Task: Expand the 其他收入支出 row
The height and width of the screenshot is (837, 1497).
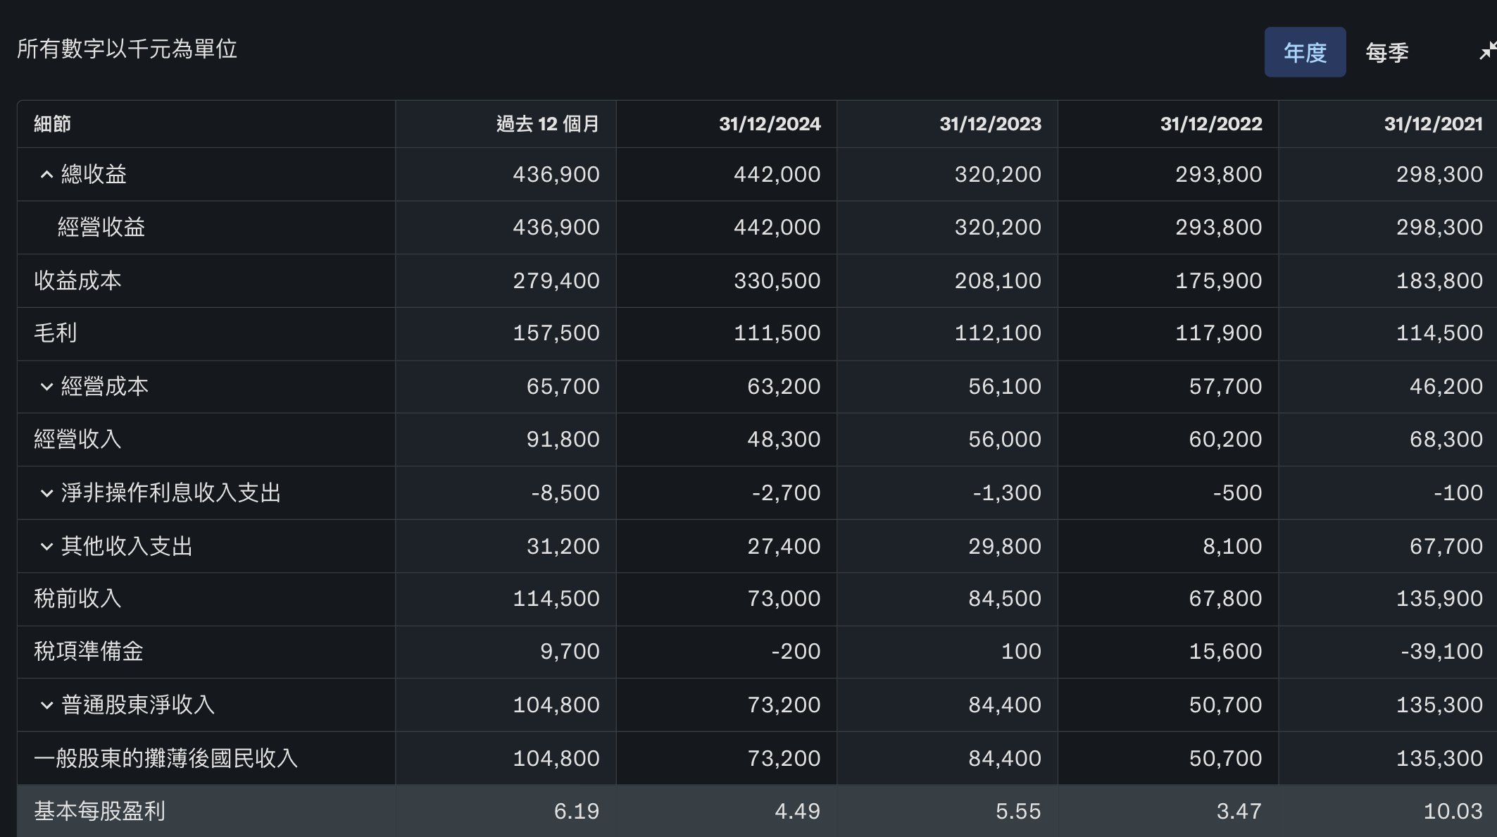Action: 46,546
